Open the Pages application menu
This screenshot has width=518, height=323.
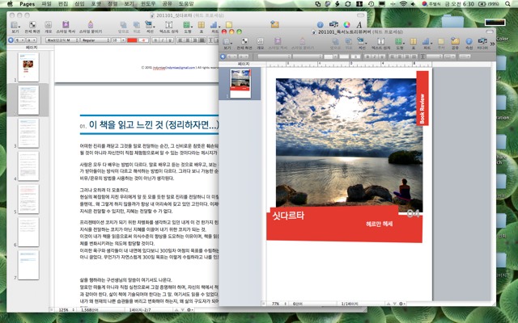[x=27, y=4]
